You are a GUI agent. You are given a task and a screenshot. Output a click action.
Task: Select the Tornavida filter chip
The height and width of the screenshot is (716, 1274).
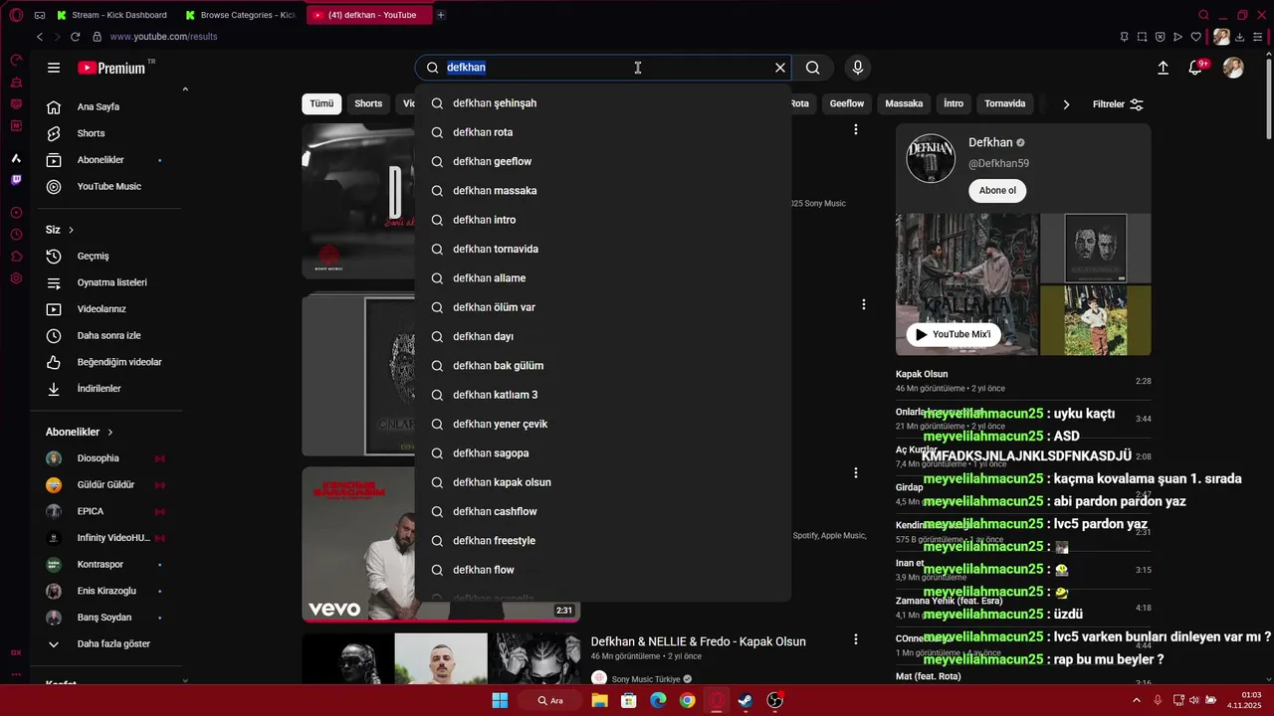(1004, 103)
